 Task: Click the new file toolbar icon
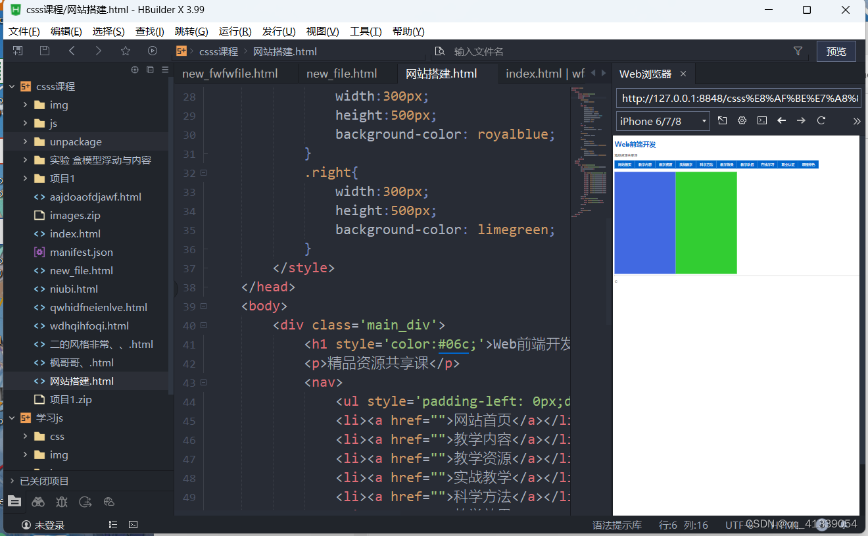[18, 51]
